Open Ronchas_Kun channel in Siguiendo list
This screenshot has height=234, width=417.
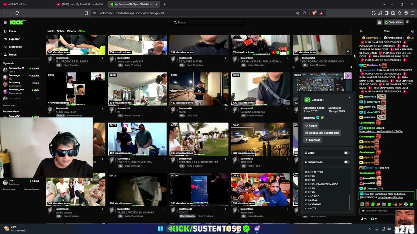(20, 91)
